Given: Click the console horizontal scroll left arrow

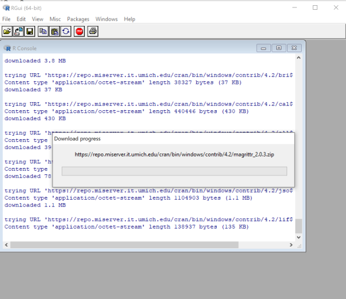Looking at the screenshot, I should 6,245.
